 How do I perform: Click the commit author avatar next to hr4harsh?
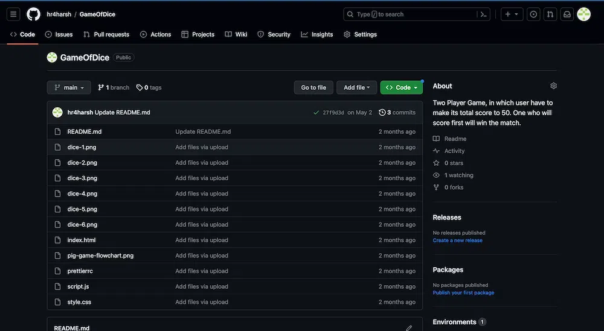[x=57, y=112]
